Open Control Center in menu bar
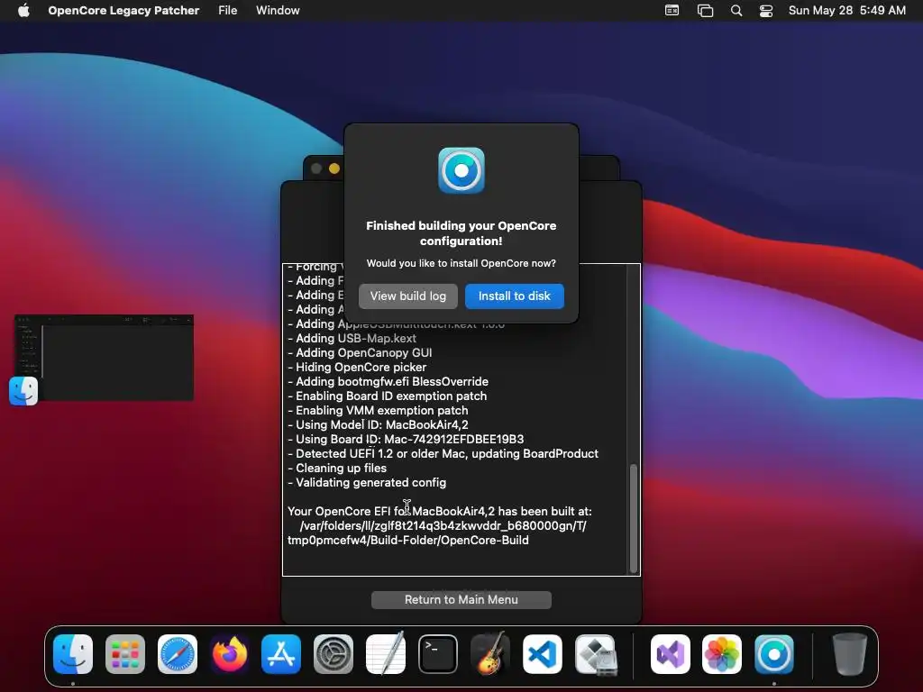The image size is (923, 692). pyautogui.click(x=766, y=10)
